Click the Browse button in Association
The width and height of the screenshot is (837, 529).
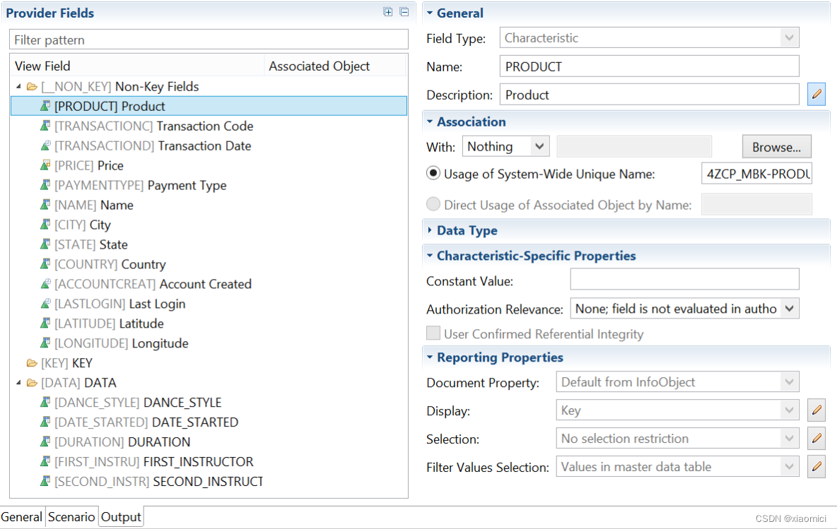coord(776,146)
